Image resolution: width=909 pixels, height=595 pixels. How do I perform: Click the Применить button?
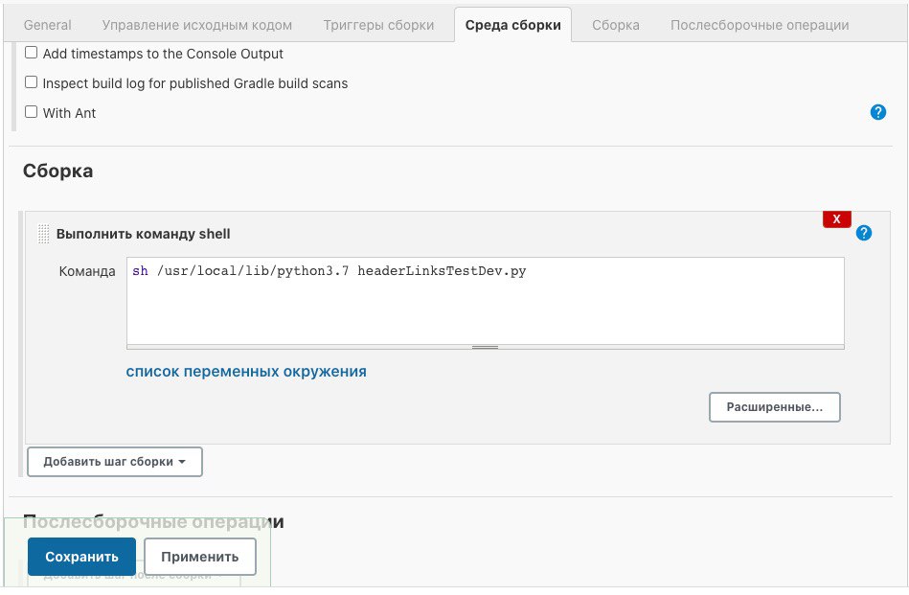(x=199, y=557)
